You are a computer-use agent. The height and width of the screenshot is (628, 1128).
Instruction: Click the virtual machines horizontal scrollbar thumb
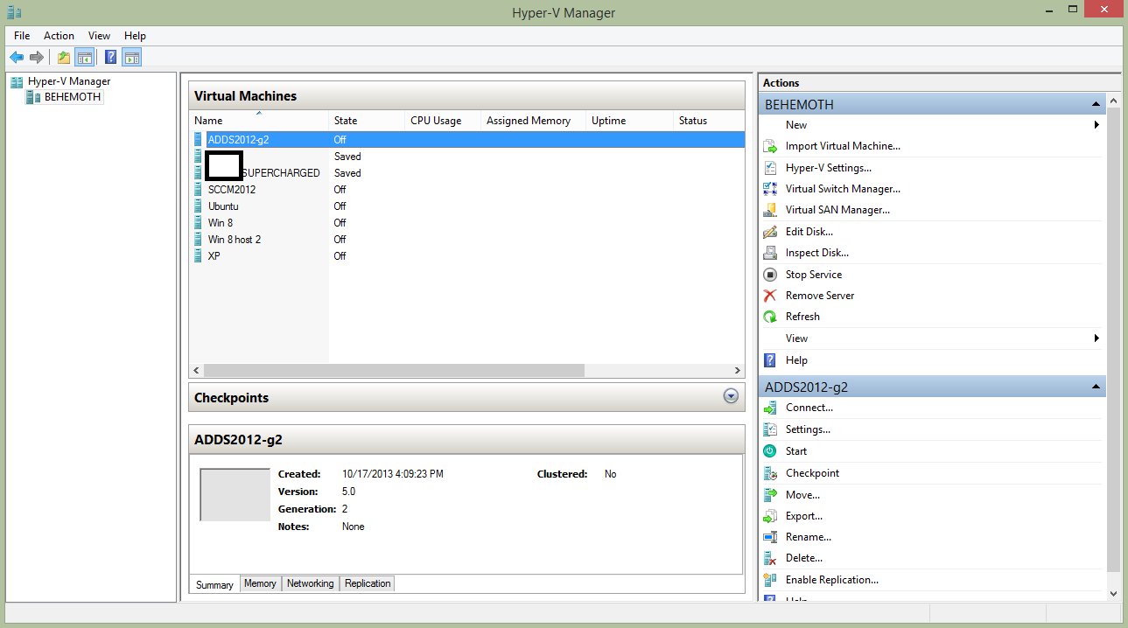(393, 371)
